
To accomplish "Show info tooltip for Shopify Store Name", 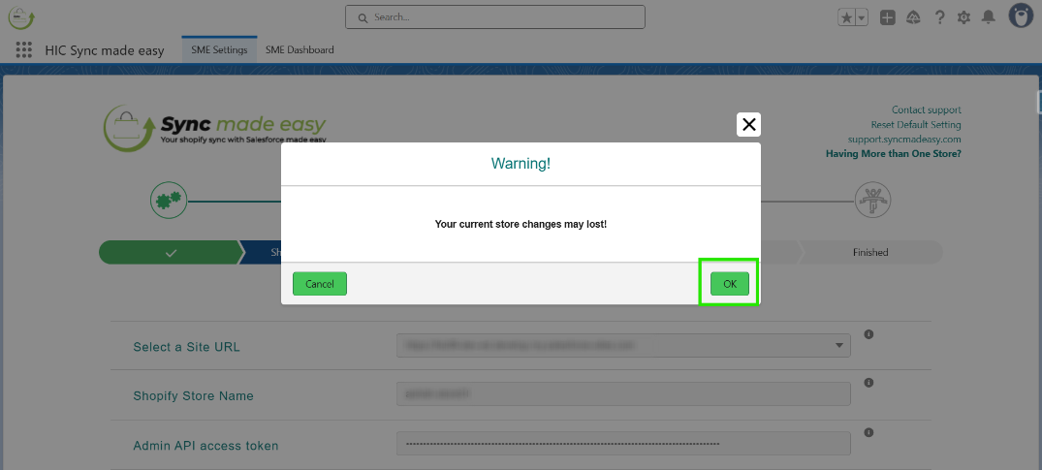I will (x=868, y=383).
